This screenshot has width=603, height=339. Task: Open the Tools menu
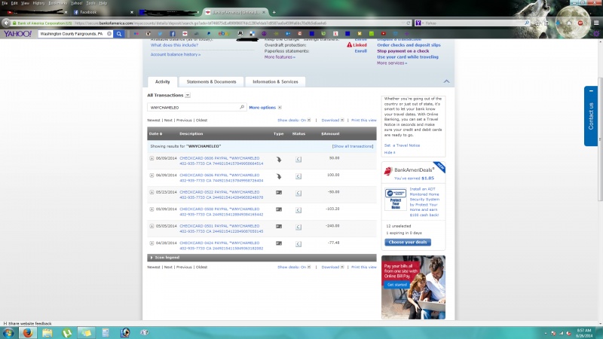(x=90, y=3)
